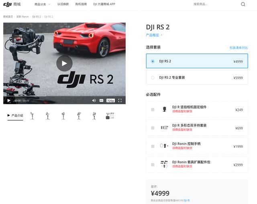This screenshot has width=257, height=204.
Task: Click the 载具扩展配件包 product icon
Action: (164, 164)
